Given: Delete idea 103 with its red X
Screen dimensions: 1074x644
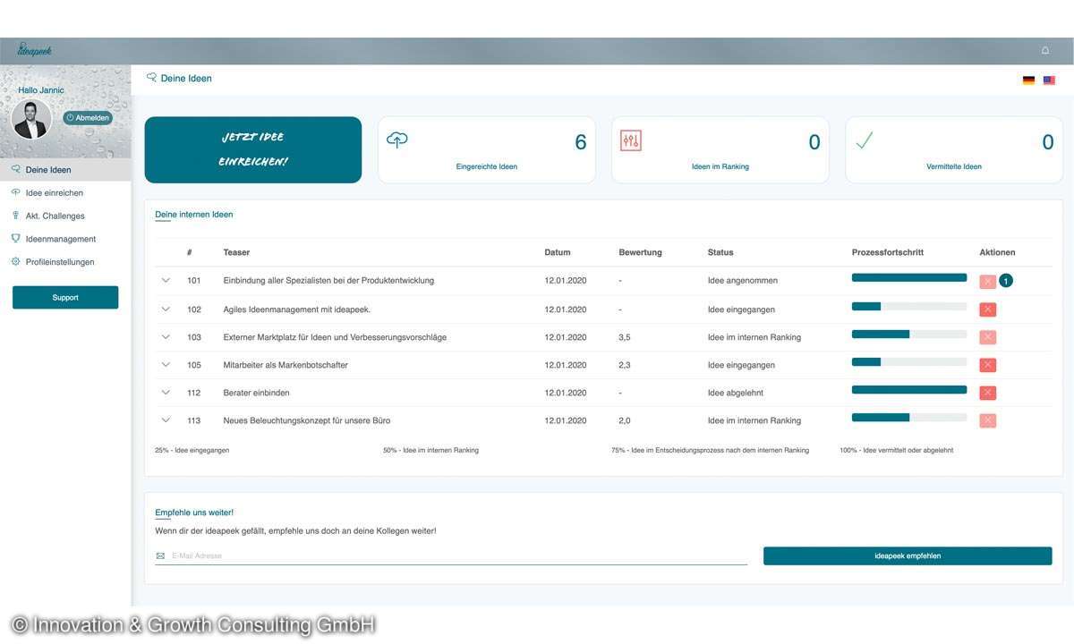Looking at the screenshot, I should [987, 337].
